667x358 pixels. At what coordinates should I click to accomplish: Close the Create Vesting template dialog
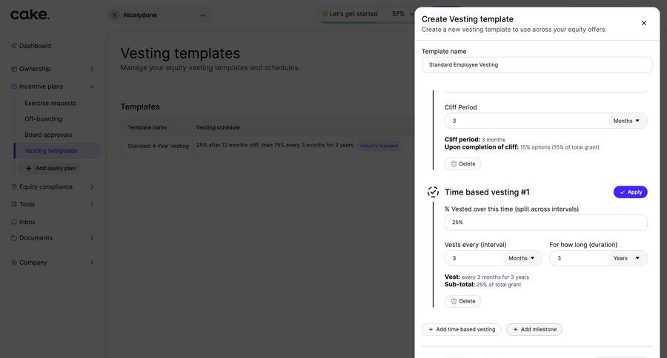tap(643, 23)
